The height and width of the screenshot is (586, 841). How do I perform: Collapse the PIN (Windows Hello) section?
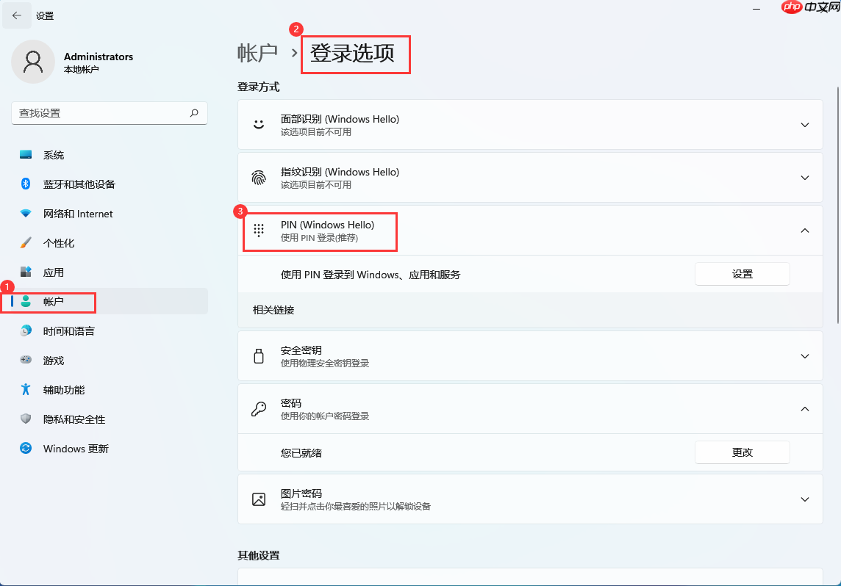point(804,231)
